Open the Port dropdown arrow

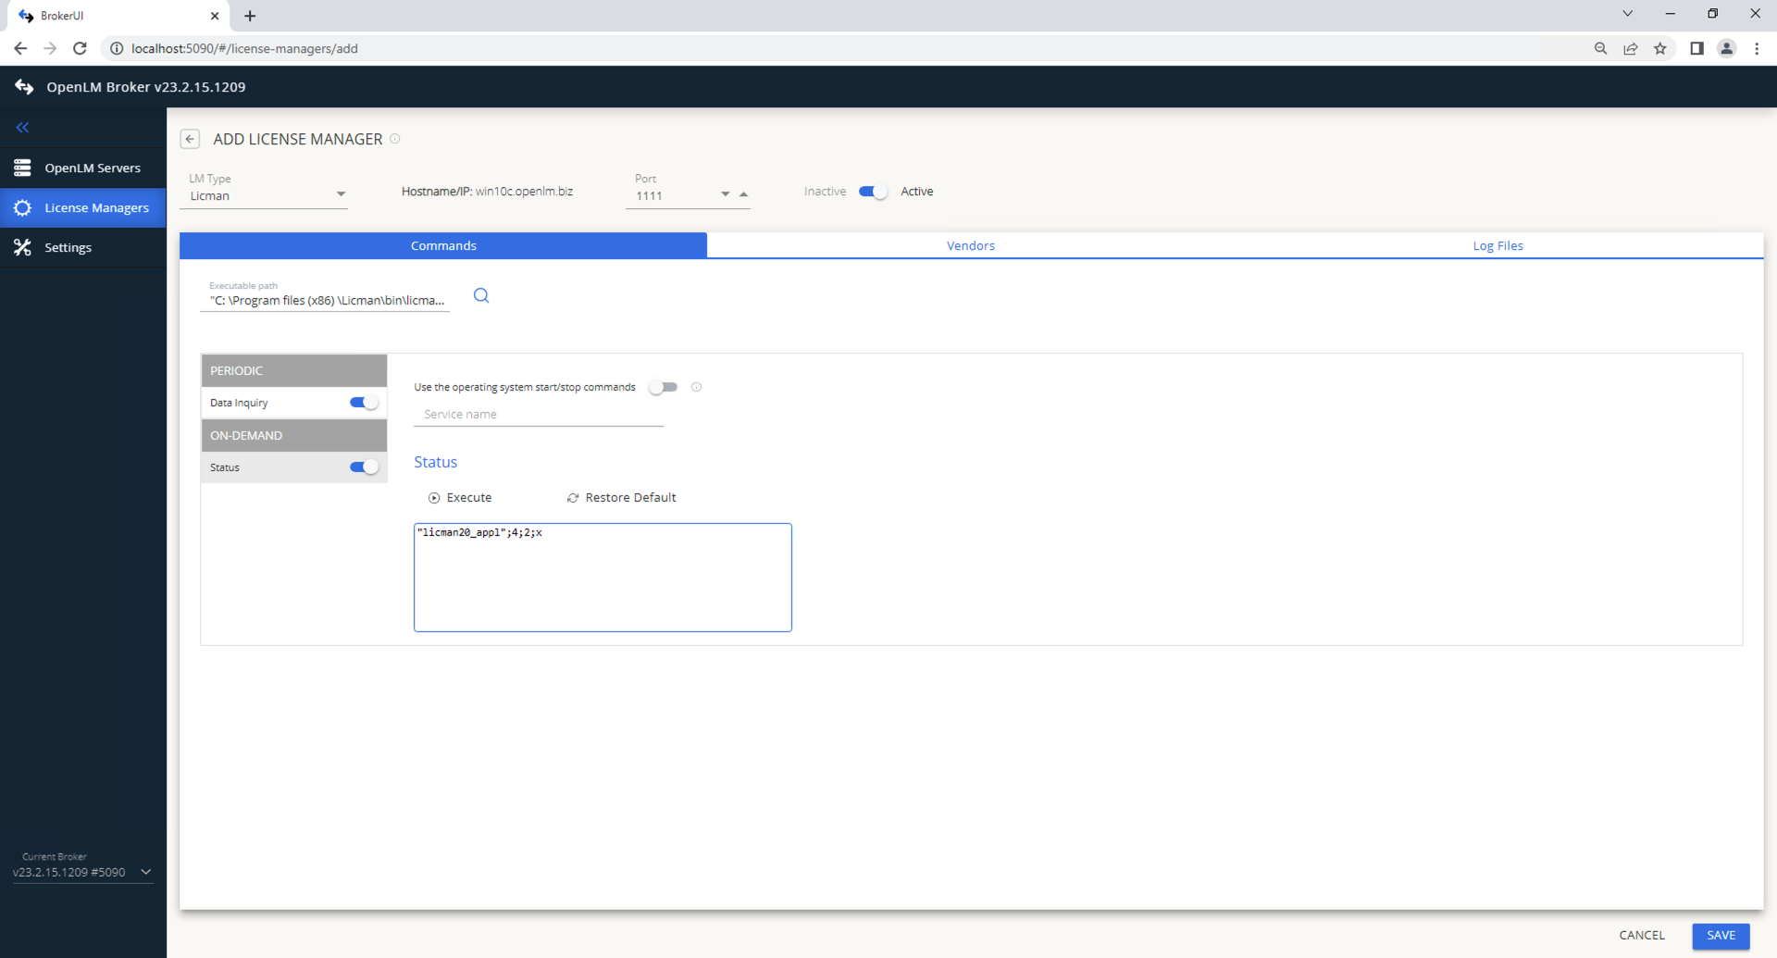coord(724,194)
